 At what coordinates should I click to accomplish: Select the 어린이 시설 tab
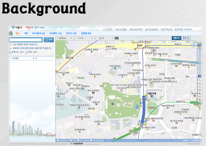71,33
